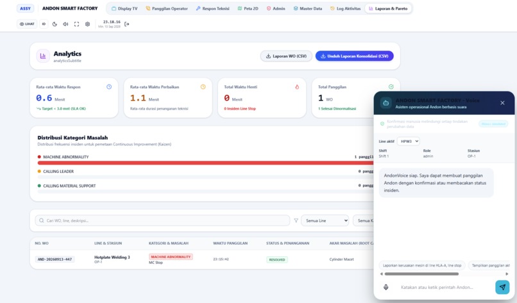This screenshot has width=517, height=303.
Task: Click clock icon on Rata-rata Waktu Respon card
Action: [x=109, y=86]
